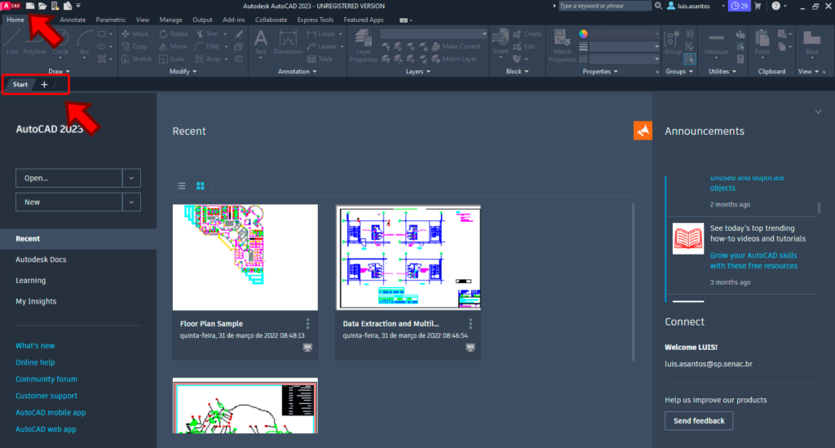Activate the Rotate tool
The width and height of the screenshot is (835, 448).
(x=174, y=33)
